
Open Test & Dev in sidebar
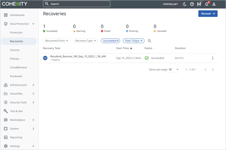tap(16, 111)
